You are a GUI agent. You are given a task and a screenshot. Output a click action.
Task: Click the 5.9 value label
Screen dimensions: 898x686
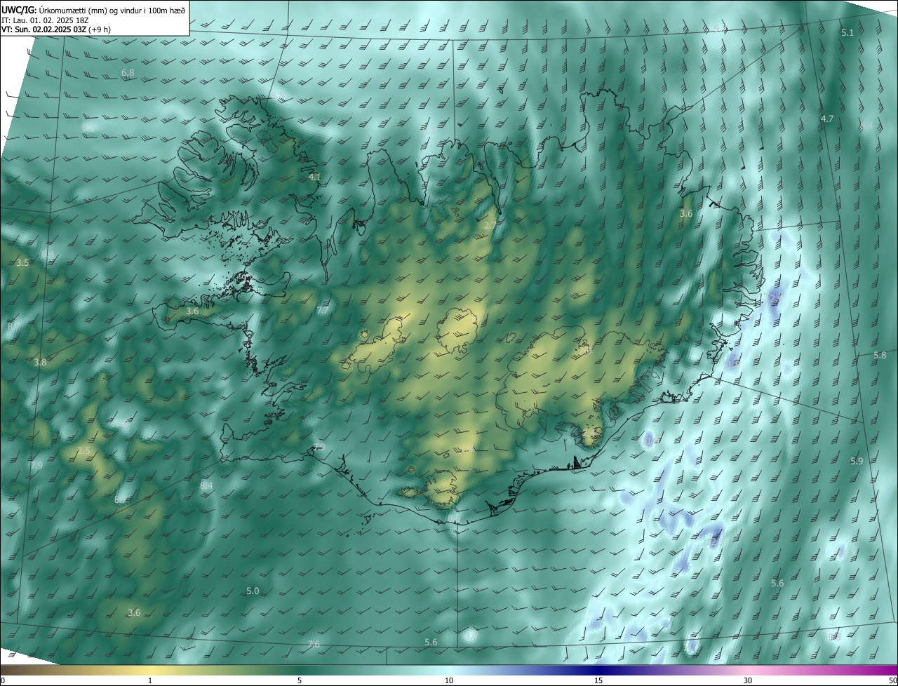(857, 462)
